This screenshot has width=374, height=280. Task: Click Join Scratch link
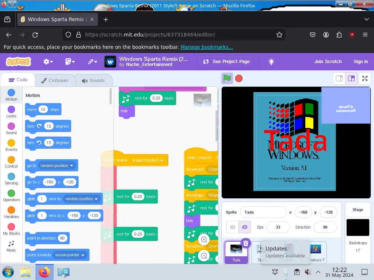(x=328, y=61)
